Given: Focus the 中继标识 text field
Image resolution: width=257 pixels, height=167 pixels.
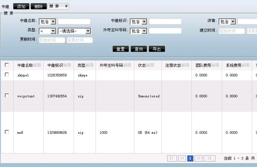Looking at the screenshot, I should coord(165,22).
